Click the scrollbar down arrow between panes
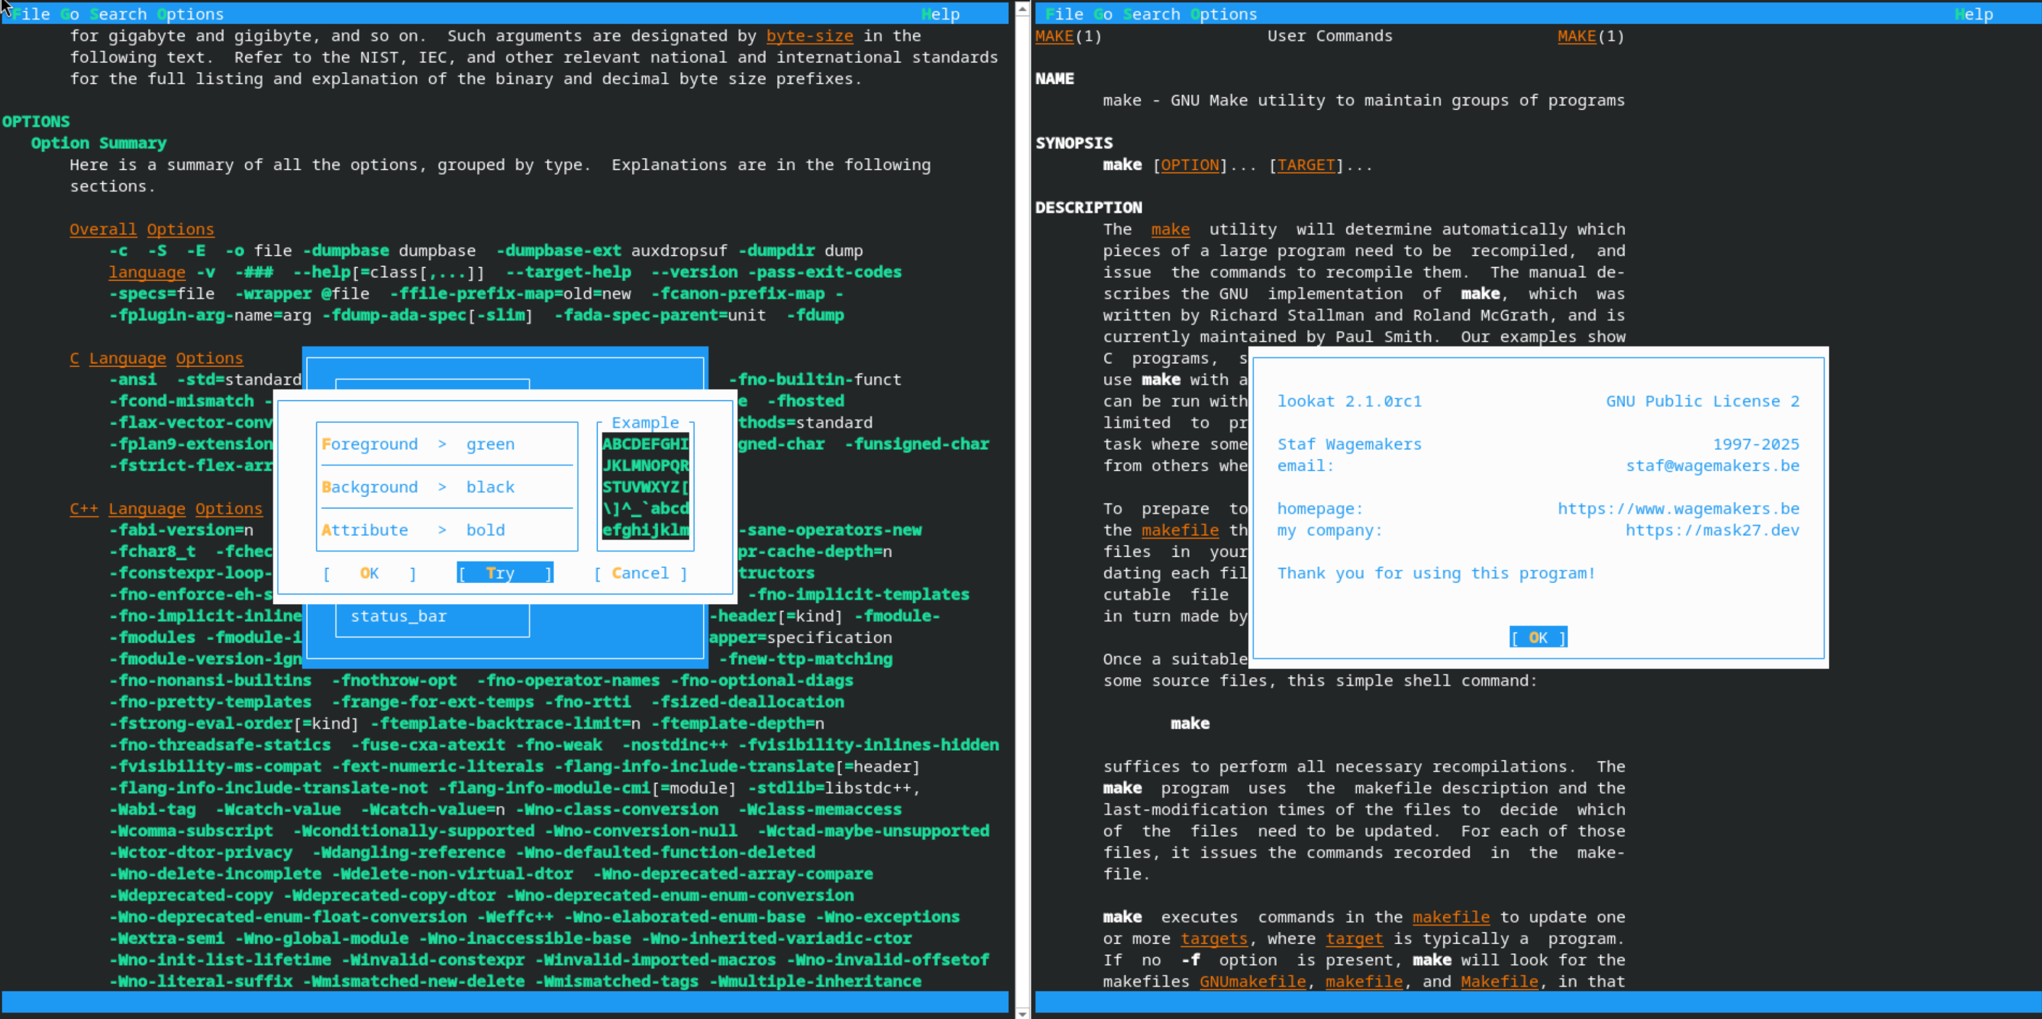Viewport: 2042px width, 1019px height. coord(1022,1013)
